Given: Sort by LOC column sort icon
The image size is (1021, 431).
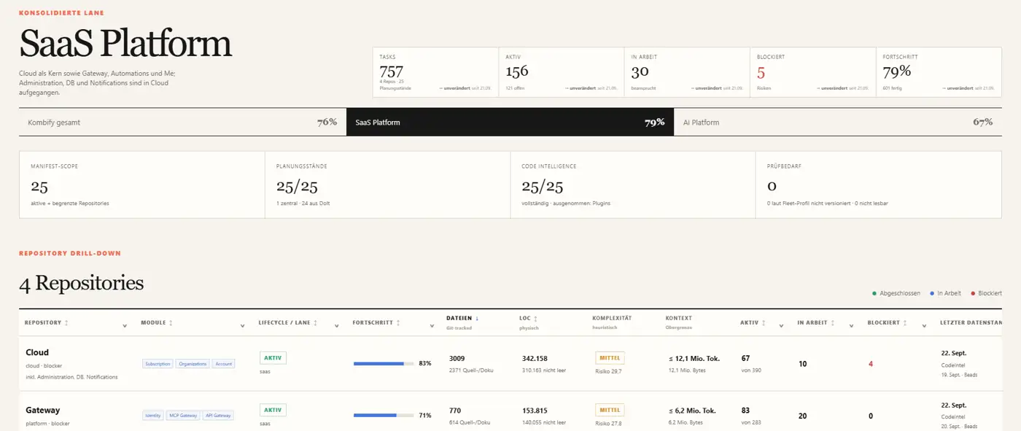Looking at the screenshot, I should (x=535, y=318).
